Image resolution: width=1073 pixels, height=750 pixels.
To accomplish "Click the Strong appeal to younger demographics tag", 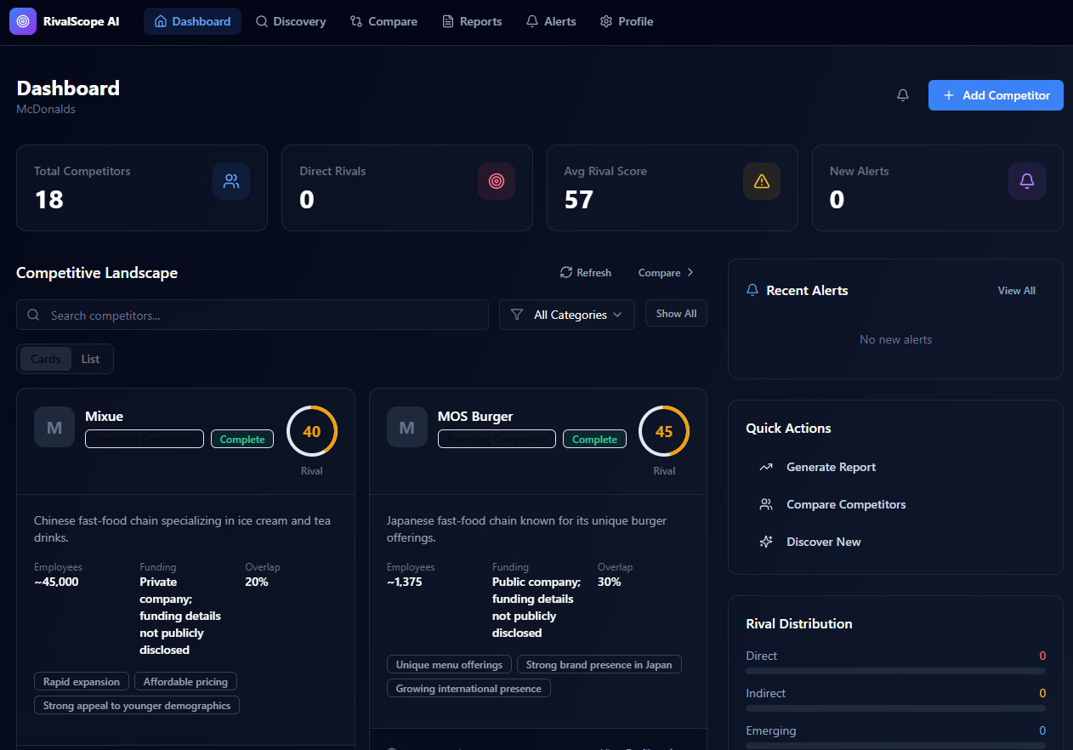I will (x=137, y=705).
